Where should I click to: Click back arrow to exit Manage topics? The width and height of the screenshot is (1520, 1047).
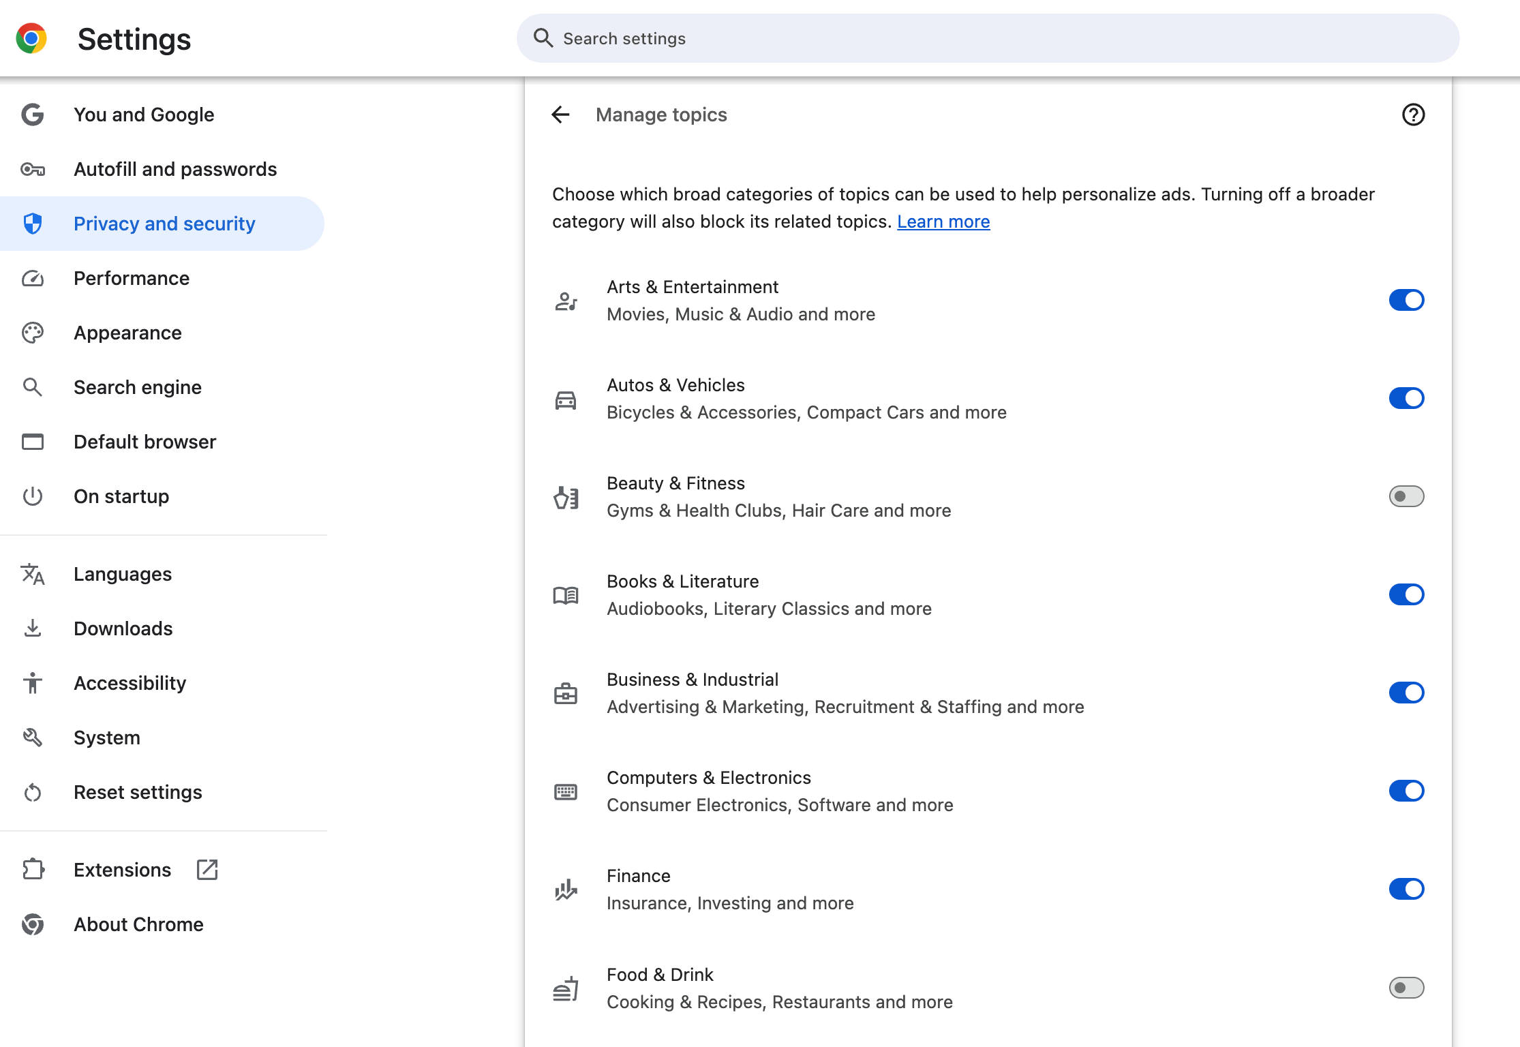[559, 113]
